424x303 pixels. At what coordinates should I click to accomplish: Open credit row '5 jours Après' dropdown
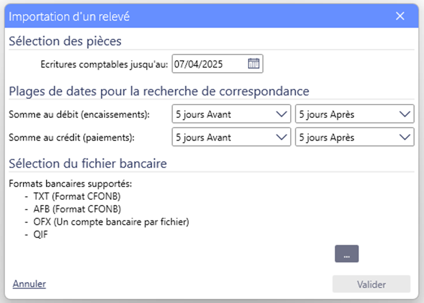354,137
